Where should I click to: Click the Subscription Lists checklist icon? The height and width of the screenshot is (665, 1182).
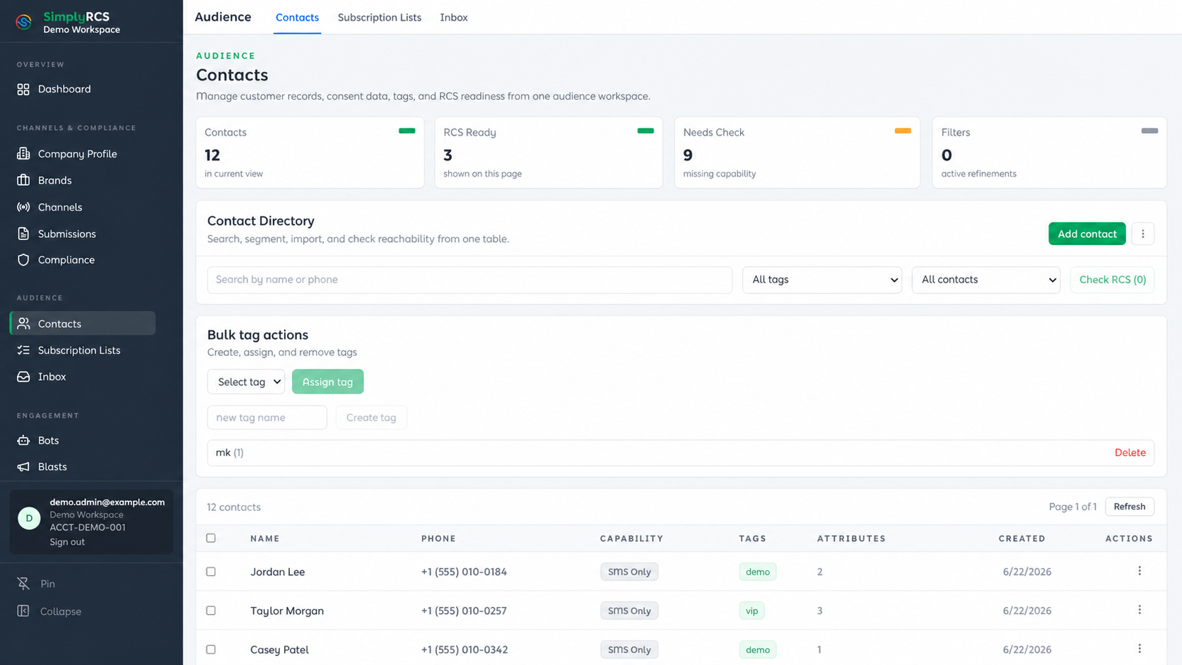(23, 351)
